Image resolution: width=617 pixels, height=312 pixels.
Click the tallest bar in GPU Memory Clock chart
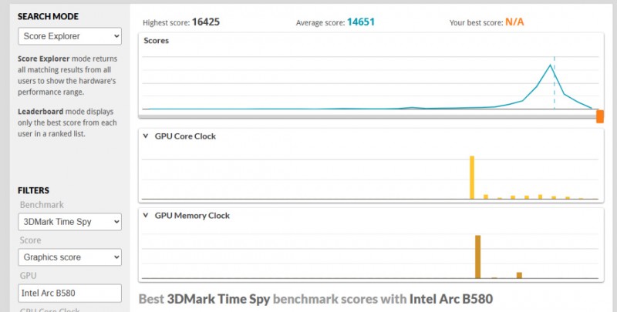click(477, 257)
